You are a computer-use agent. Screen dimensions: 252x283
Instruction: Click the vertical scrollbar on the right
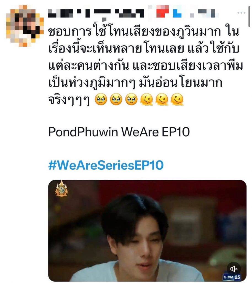pos(249,16)
